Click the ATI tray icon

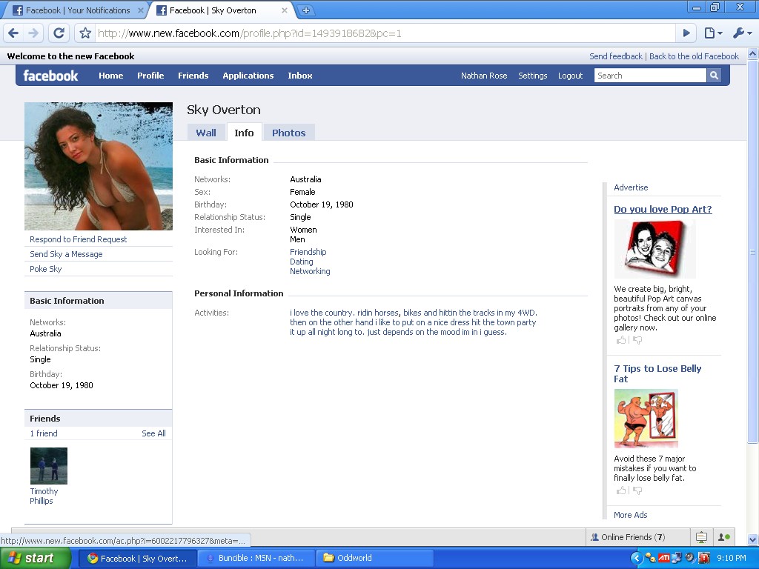point(663,558)
